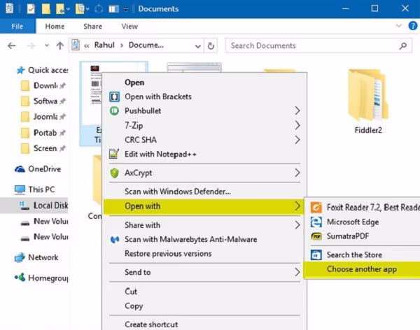Expand the AxCrypt submenu
420x330 pixels.
point(204,173)
